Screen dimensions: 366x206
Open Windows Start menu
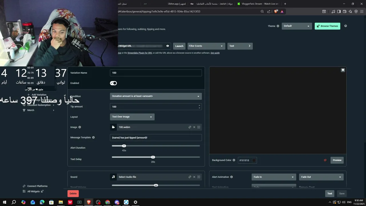[5, 202]
